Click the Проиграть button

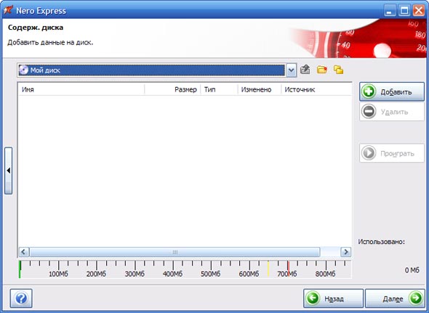[x=392, y=153]
